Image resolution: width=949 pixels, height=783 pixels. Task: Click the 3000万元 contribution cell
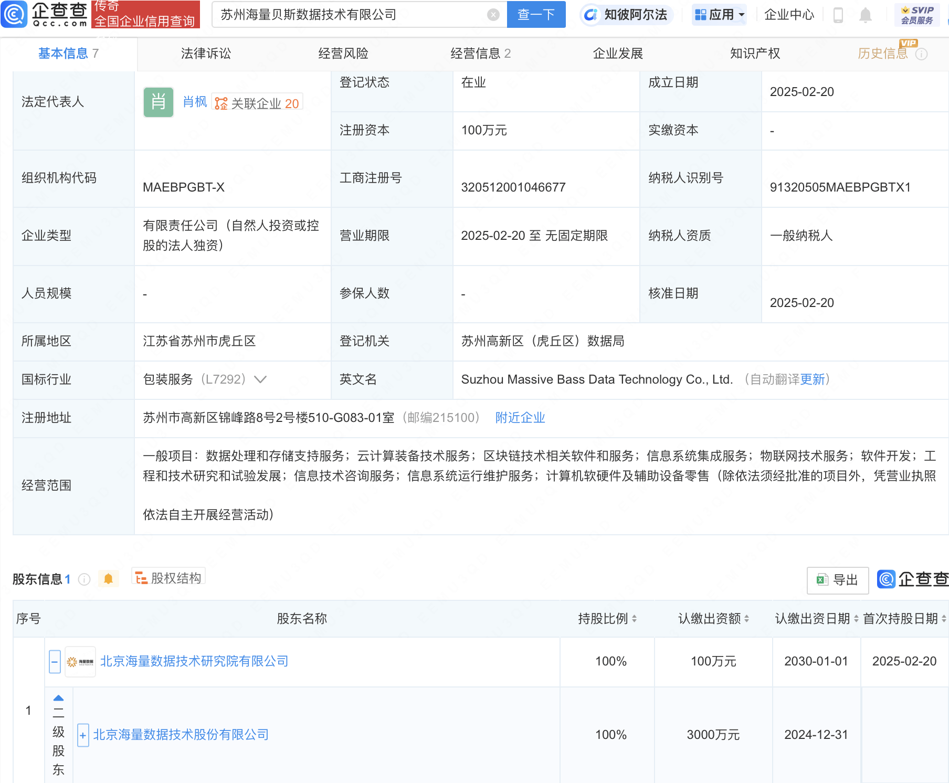pyautogui.click(x=713, y=735)
